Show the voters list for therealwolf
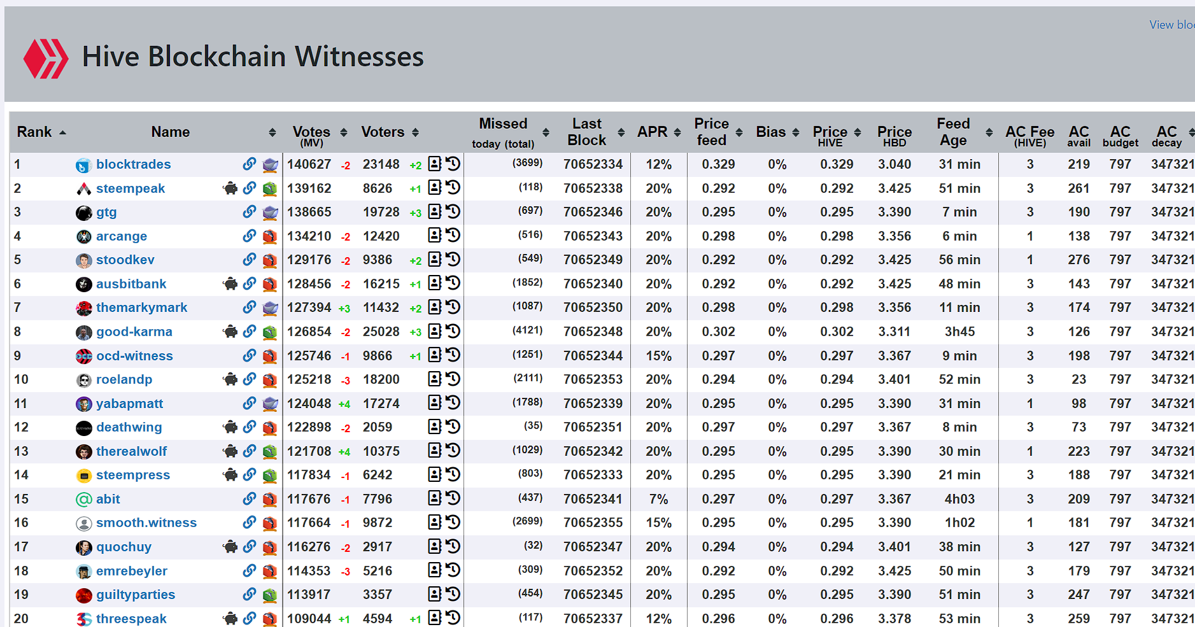This screenshot has height=627, width=1195. (x=435, y=450)
